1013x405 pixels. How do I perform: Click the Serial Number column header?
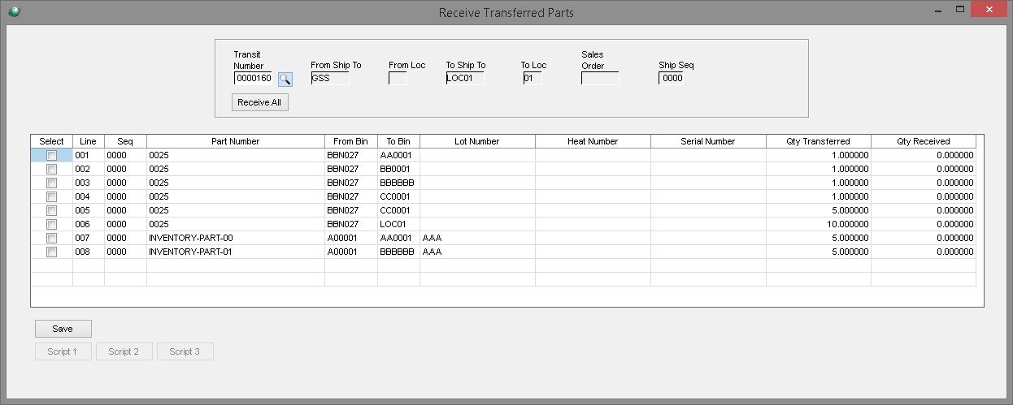[708, 141]
